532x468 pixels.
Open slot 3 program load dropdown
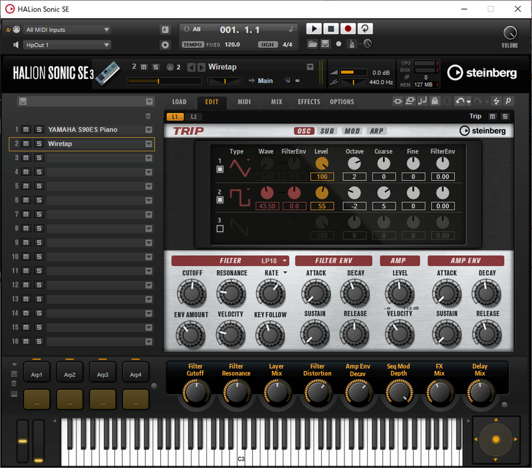(x=148, y=158)
